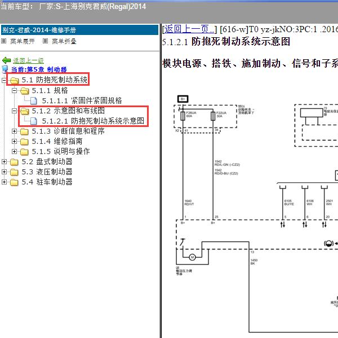Image resolution: width=338 pixels, height=338 pixels.
Task: Collapse the 5.1 防抱死制动系统 node
Action: (x=4, y=80)
